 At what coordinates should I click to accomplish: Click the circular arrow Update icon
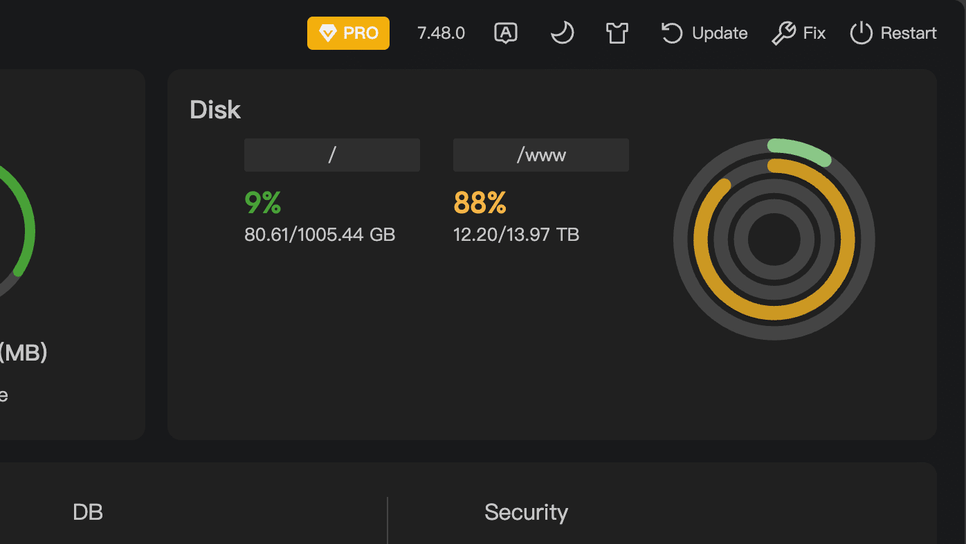click(x=671, y=33)
